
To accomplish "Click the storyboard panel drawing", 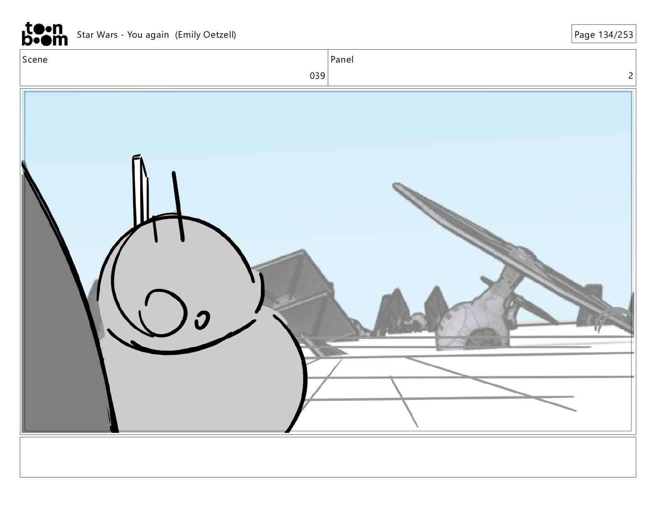I will (328, 261).
